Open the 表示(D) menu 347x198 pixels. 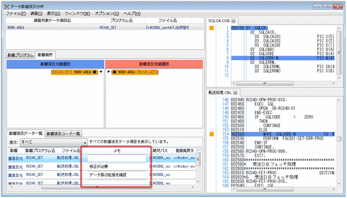(x=54, y=14)
